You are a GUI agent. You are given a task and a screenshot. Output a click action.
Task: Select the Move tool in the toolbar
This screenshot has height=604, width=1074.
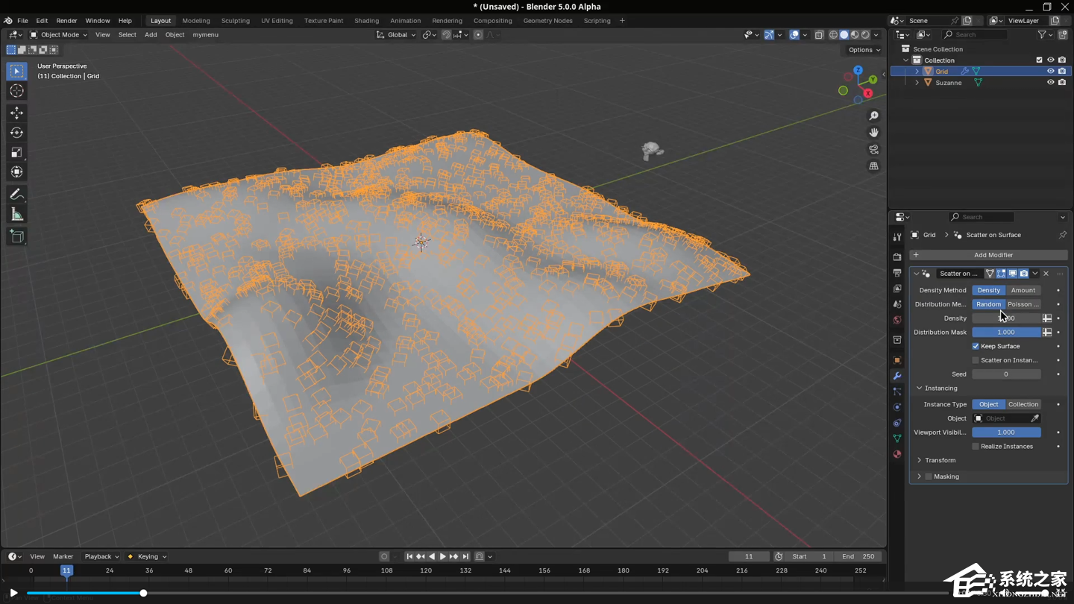click(16, 113)
